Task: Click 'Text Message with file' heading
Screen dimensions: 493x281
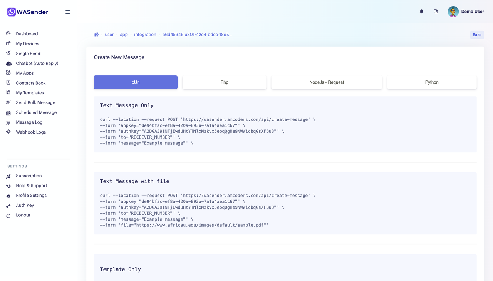Action: [134, 181]
